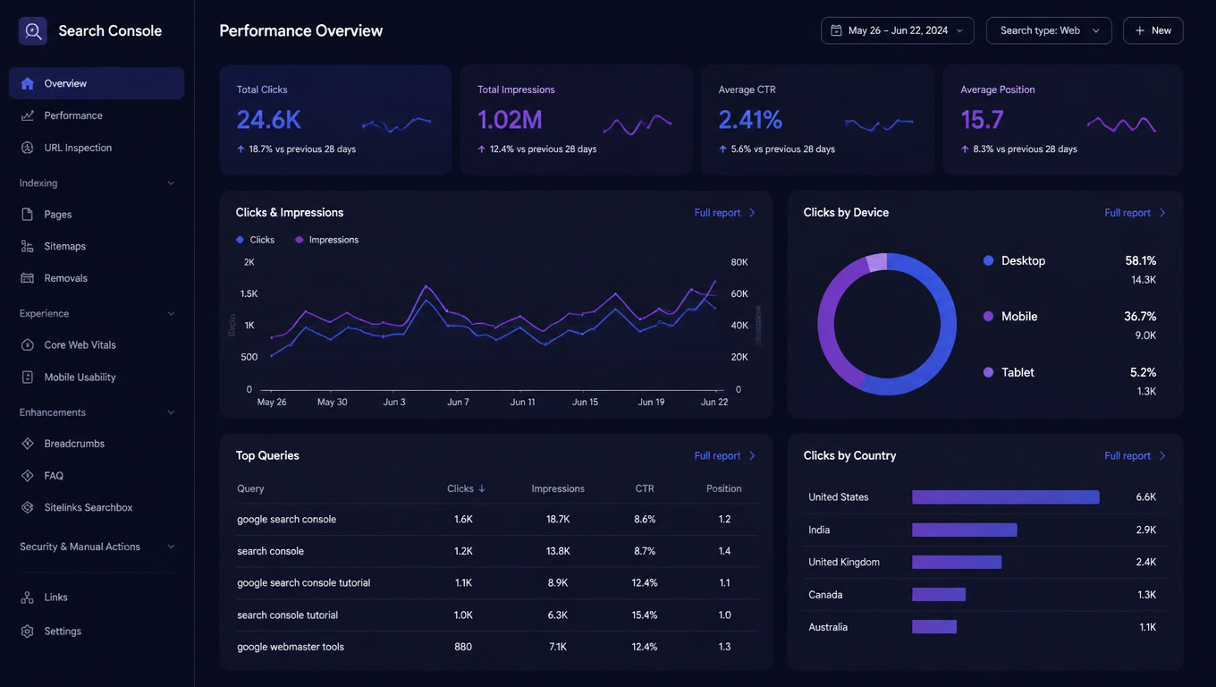This screenshot has width=1216, height=687.
Task: Click the 'search console tutorial' query
Action: click(288, 615)
